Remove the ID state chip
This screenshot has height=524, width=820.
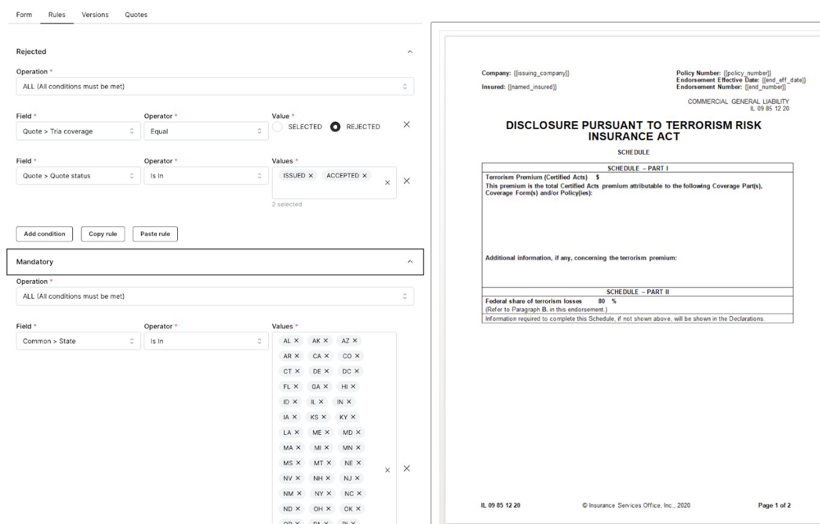[x=295, y=402]
